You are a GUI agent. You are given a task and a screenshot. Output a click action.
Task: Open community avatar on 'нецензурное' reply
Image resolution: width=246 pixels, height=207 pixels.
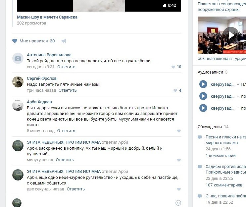coord(18,175)
